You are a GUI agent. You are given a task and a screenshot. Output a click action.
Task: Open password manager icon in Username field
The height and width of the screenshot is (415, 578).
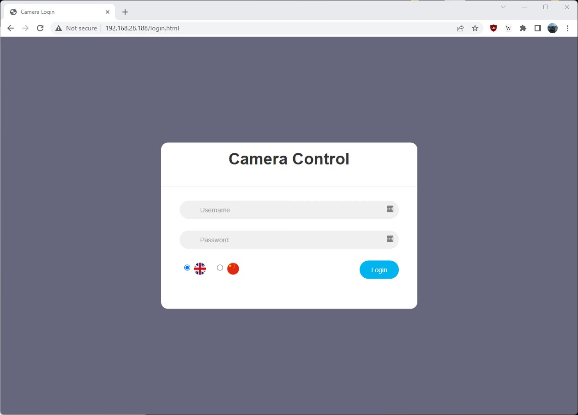[x=390, y=209]
